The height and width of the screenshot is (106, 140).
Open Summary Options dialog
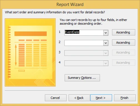[82, 78]
